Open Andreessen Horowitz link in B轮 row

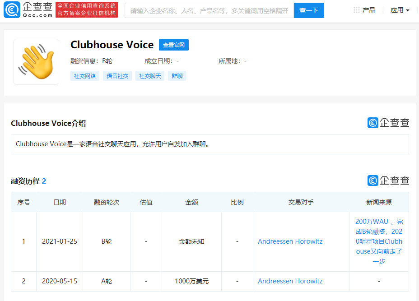290,241
